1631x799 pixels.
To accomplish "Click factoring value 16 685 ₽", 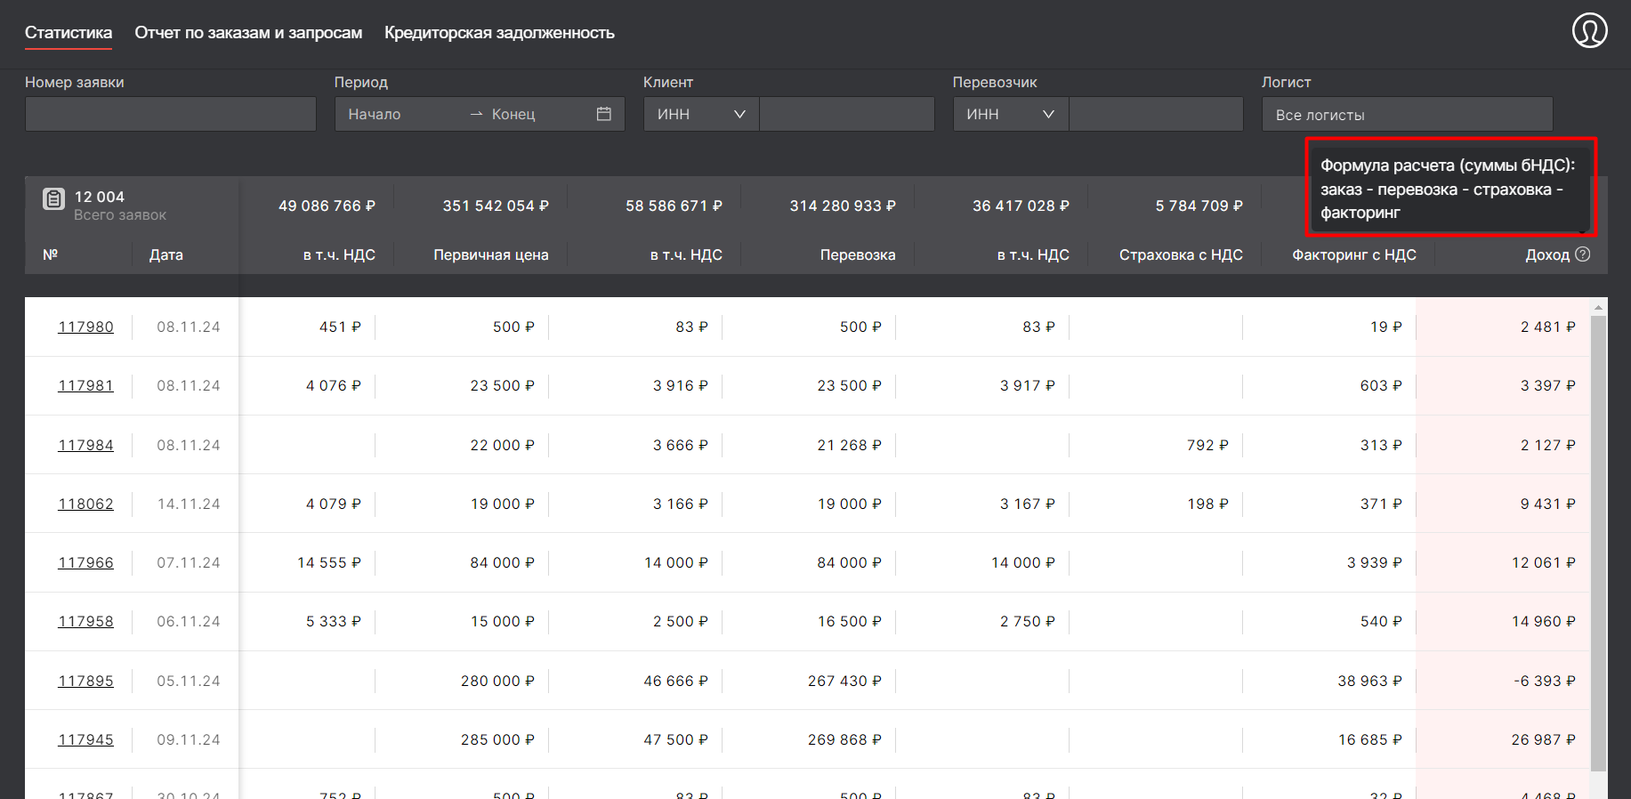I will 1370,739.
